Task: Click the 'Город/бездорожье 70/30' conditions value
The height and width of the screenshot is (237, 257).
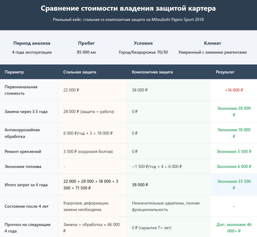Action: coord(143,52)
